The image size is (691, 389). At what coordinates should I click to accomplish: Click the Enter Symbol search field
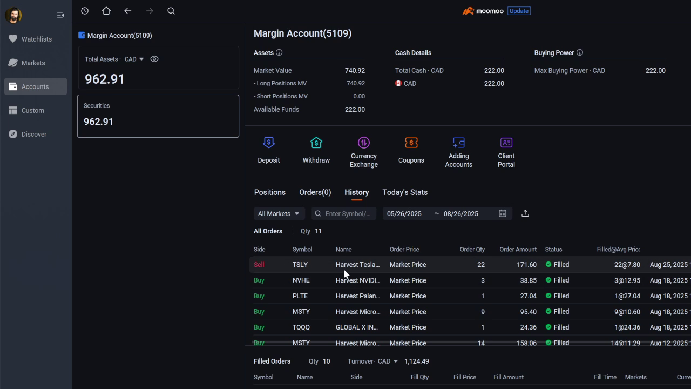click(347, 214)
